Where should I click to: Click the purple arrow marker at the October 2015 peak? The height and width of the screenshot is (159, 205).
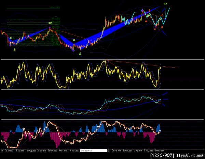50,27
